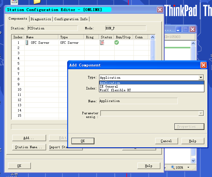Select the OPC Server name cell in row 1
The width and height of the screenshot is (212, 177).
click(x=42, y=43)
